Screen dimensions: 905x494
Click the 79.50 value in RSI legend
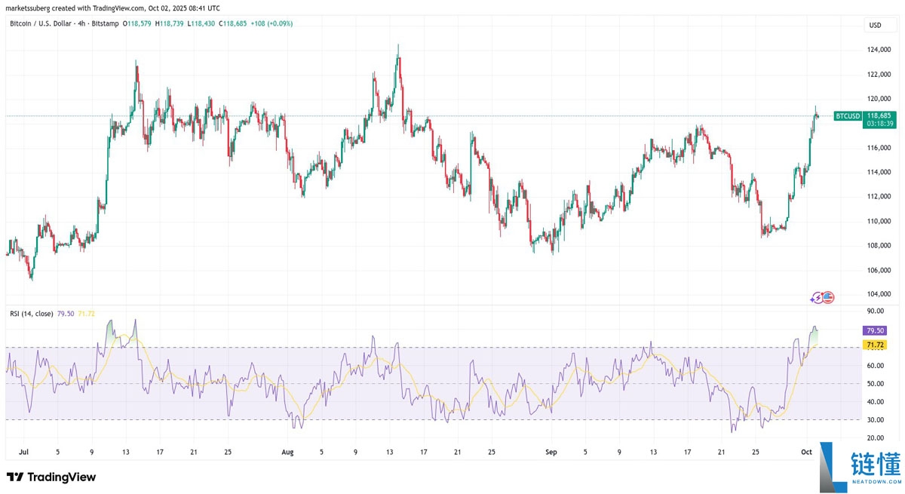pyautogui.click(x=65, y=313)
